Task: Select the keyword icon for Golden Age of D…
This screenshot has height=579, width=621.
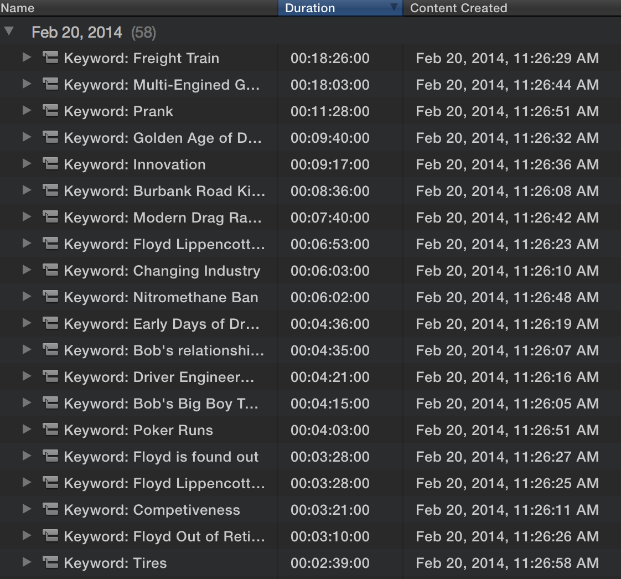Action: point(50,137)
